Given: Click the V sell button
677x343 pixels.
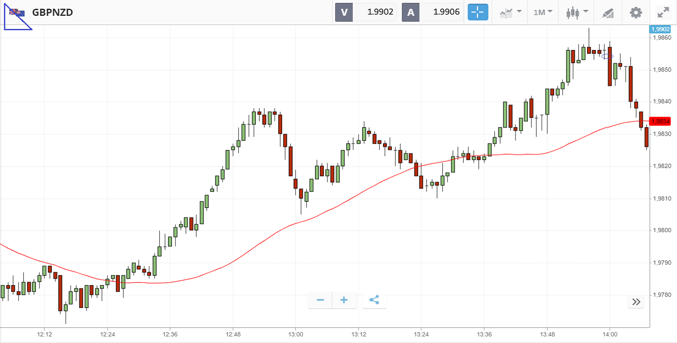Looking at the screenshot, I should (344, 12).
